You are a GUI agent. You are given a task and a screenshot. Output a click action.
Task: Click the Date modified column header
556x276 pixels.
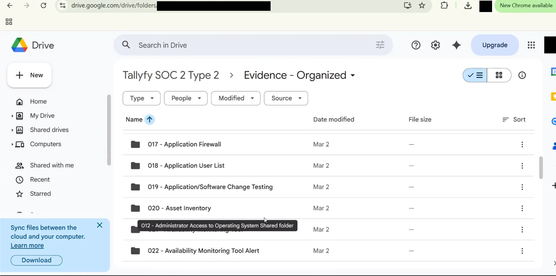tap(334, 119)
